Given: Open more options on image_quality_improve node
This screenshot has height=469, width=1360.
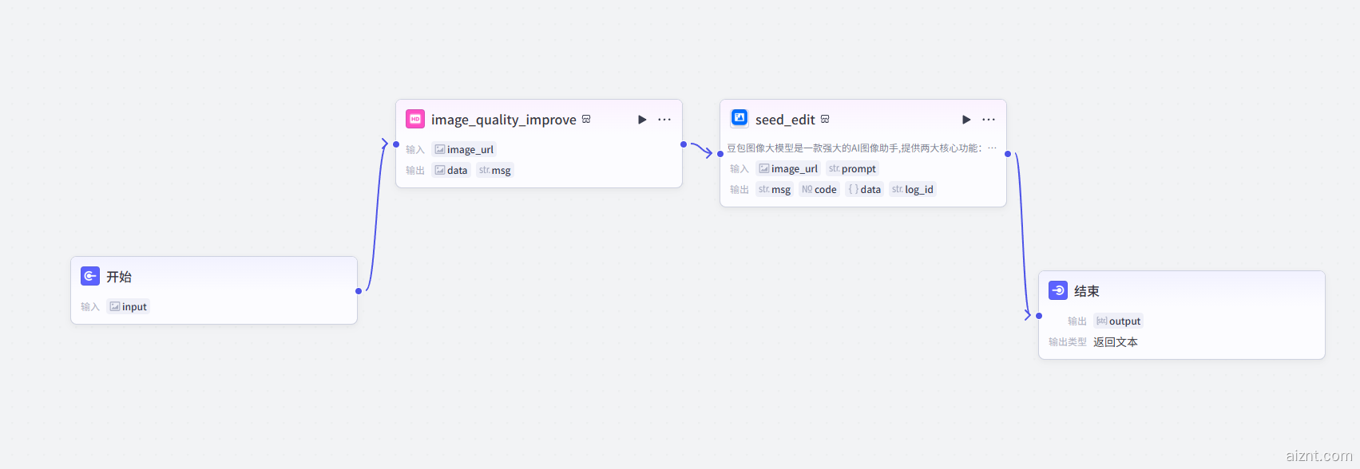Looking at the screenshot, I should coord(664,120).
